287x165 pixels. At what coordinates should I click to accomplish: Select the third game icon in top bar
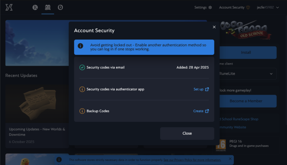pyautogui.click(x=60, y=7)
